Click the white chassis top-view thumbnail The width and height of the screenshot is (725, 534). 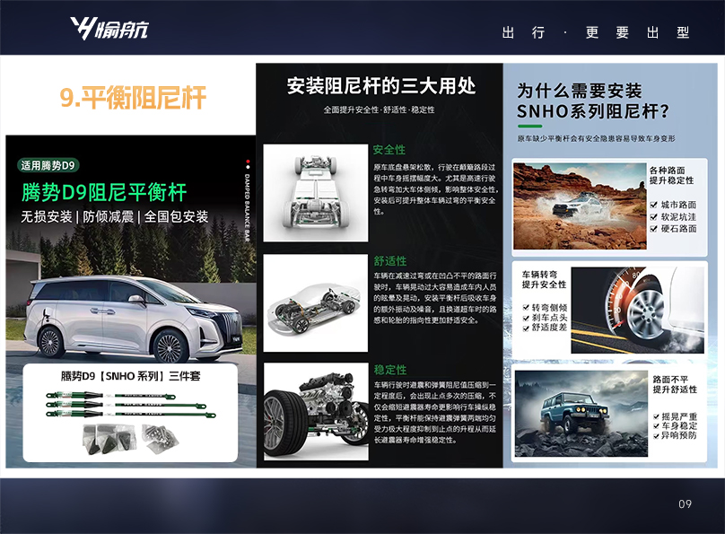[316, 191]
